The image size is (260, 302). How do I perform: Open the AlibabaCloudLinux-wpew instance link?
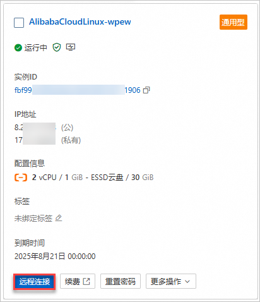click(80, 22)
